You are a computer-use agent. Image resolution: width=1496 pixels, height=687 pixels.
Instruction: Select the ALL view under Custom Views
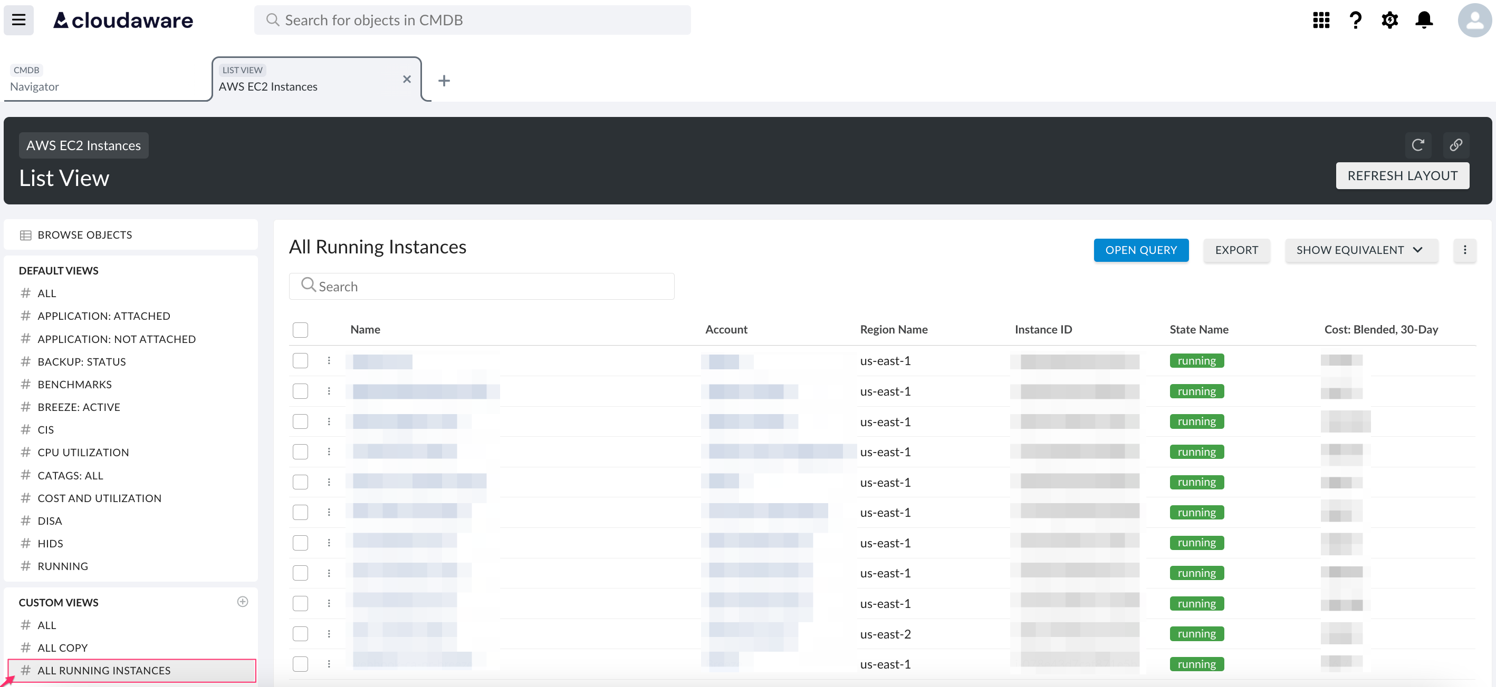point(47,625)
